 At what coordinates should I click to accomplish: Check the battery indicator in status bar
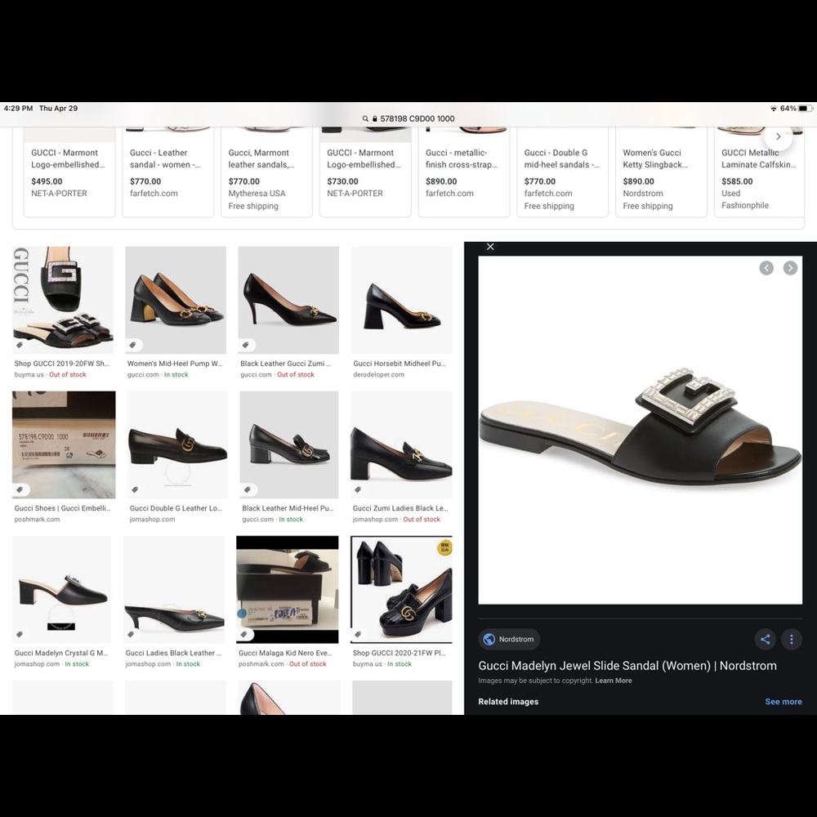(805, 109)
